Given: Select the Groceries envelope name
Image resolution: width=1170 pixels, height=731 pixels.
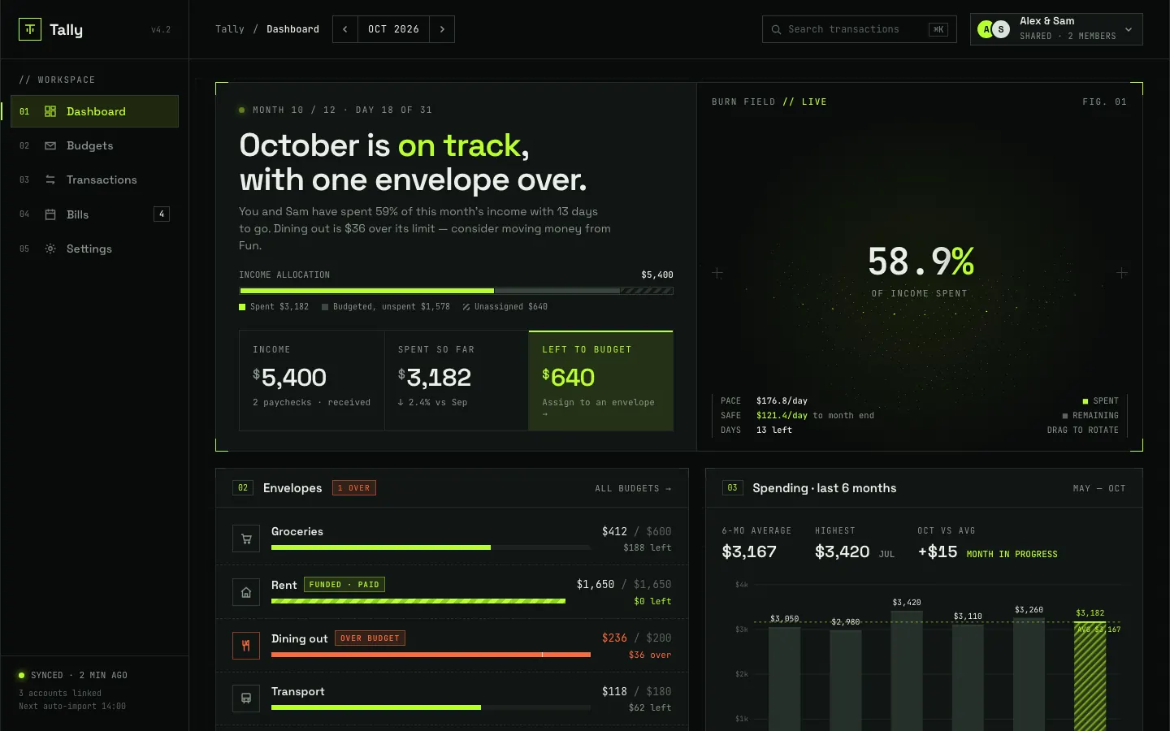Looking at the screenshot, I should (x=297, y=531).
